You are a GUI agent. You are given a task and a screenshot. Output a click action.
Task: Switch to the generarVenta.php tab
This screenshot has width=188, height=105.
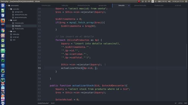140,6
